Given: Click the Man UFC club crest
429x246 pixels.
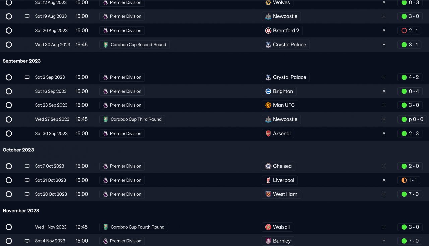Looking at the screenshot, I should [x=268, y=105].
